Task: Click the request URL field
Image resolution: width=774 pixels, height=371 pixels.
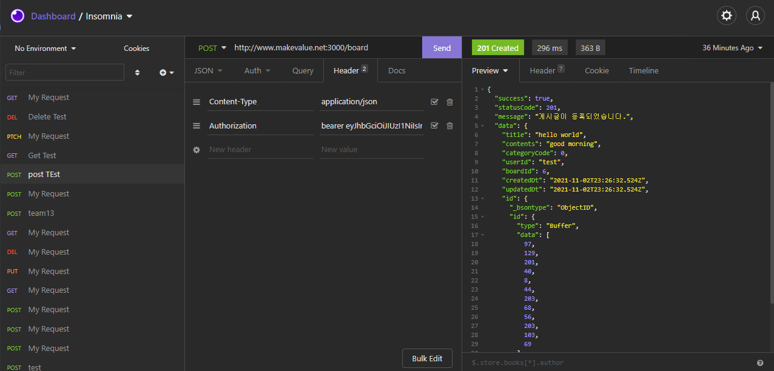Action: [x=326, y=47]
